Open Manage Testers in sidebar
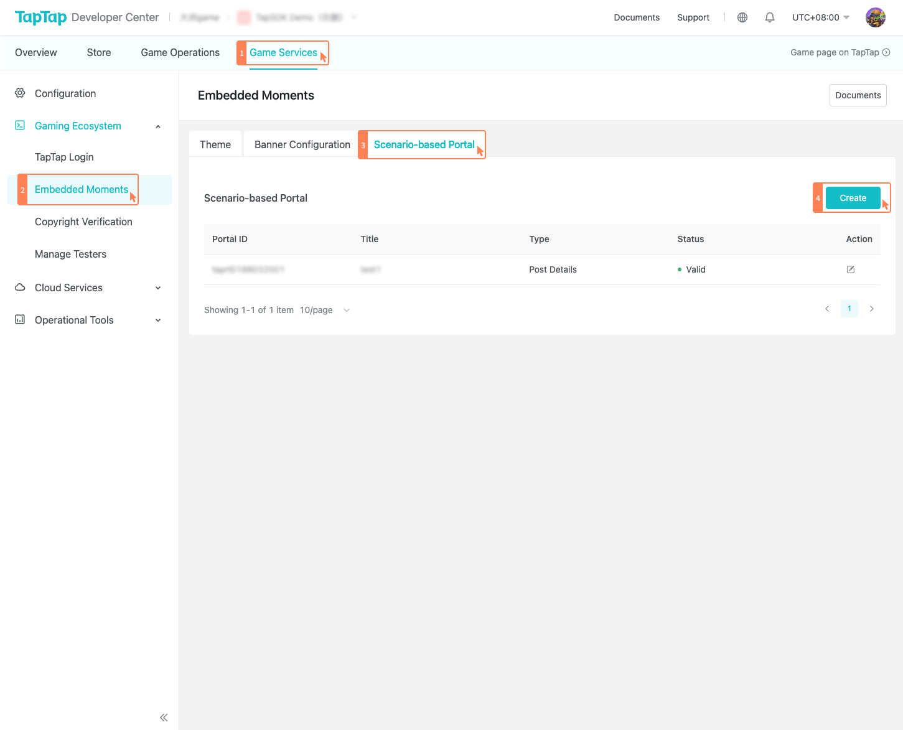This screenshot has width=903, height=730. [x=70, y=254]
